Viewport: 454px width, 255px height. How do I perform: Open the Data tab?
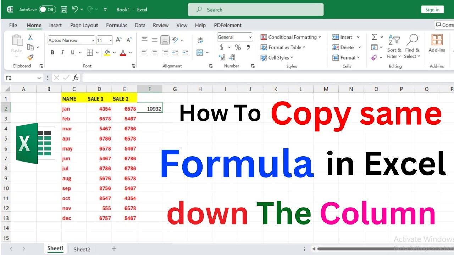click(x=140, y=25)
